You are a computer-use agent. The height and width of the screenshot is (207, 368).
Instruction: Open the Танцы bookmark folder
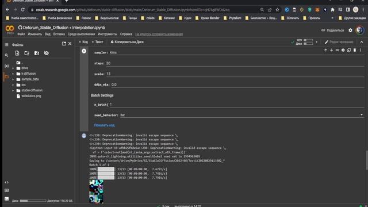coord(130,18)
